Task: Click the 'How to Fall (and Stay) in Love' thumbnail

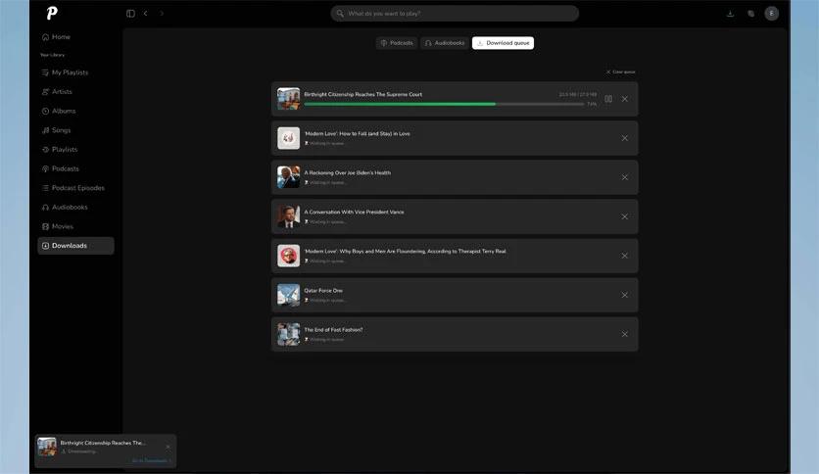Action: pyautogui.click(x=288, y=138)
